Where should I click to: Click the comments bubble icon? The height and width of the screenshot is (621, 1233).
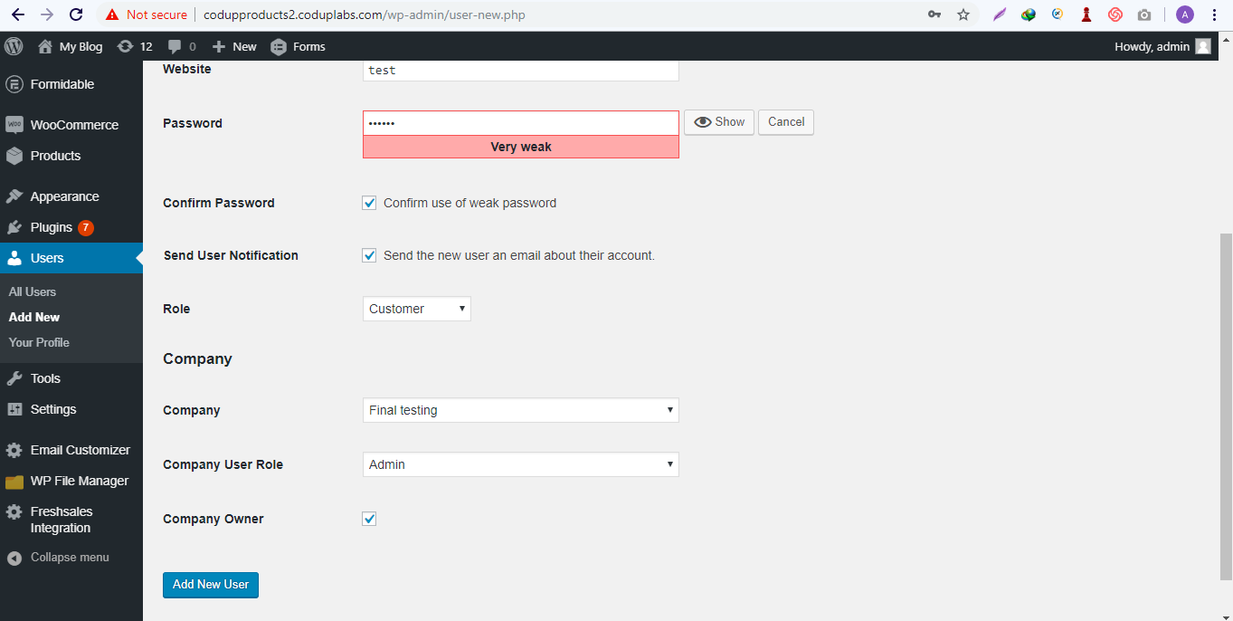pos(175,46)
